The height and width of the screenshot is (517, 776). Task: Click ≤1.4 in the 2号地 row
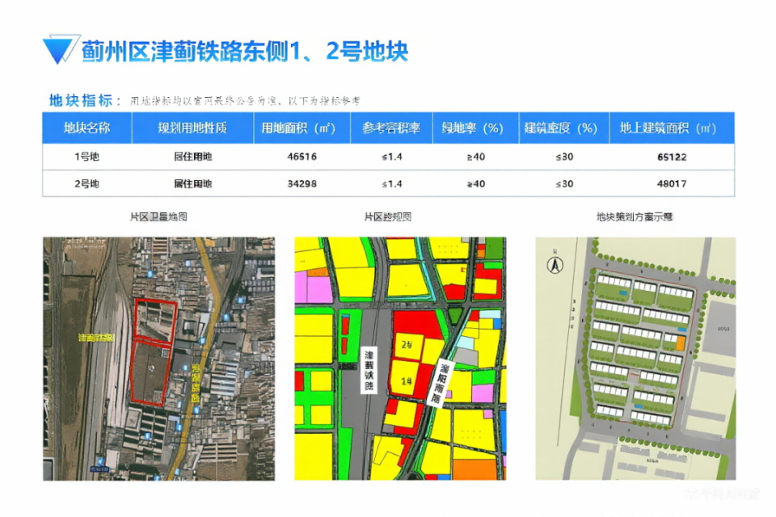tap(391, 184)
